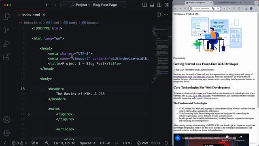The height and width of the screenshot is (146, 259).
Task: Open the Manage gear menu
Action: point(6,133)
